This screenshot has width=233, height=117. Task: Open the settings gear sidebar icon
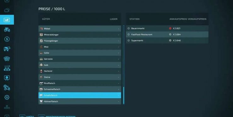click(7, 97)
